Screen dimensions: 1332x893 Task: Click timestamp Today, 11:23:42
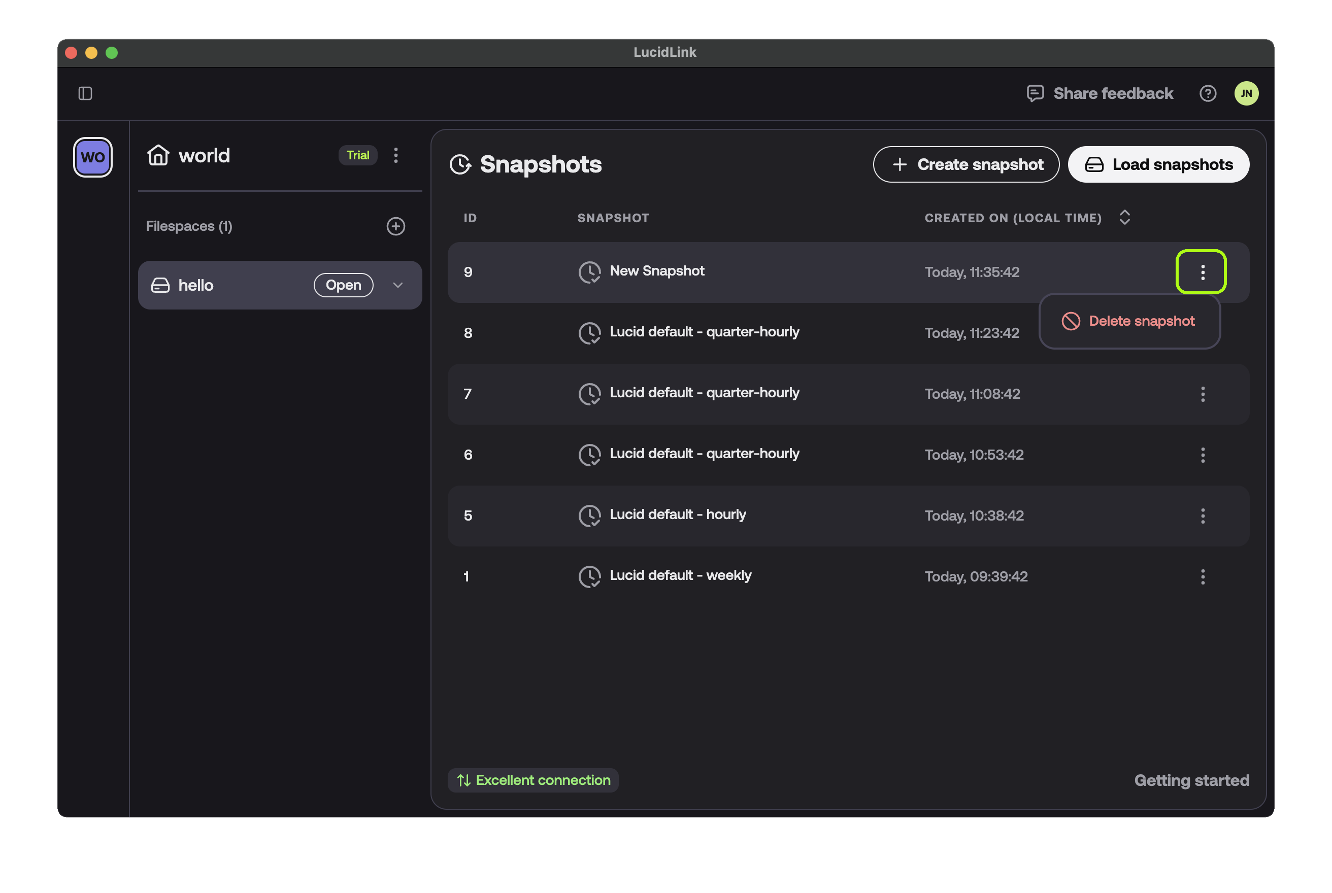(x=972, y=333)
